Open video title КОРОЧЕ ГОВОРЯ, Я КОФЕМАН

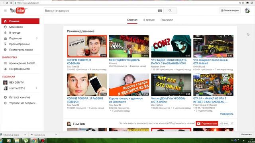click(x=79, y=62)
